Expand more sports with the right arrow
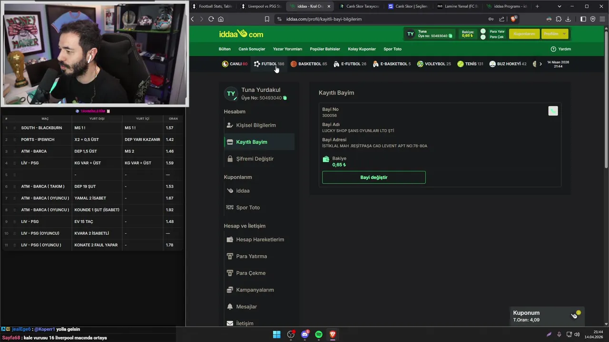 click(540, 64)
